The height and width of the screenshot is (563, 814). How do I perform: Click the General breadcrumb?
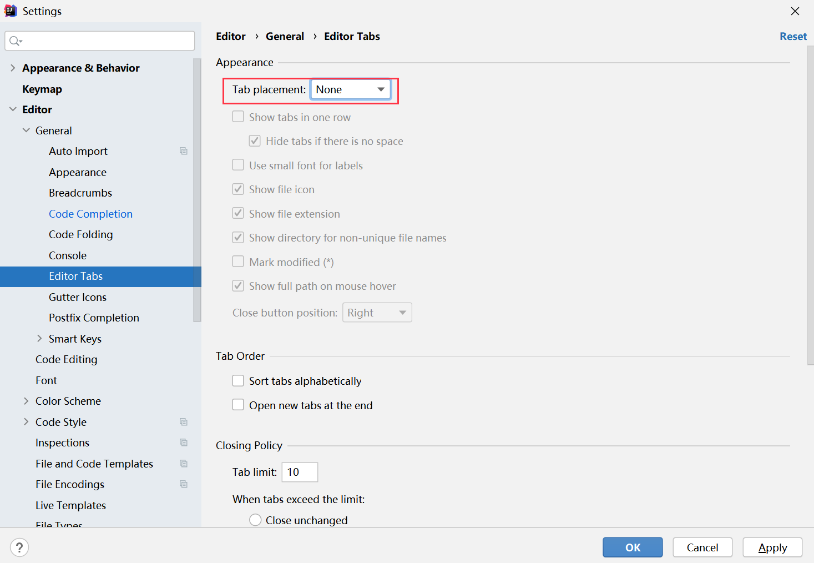tap(285, 36)
